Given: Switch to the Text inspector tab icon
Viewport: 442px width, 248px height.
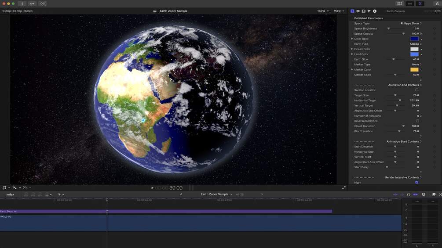Looking at the screenshot, I should point(358,11).
